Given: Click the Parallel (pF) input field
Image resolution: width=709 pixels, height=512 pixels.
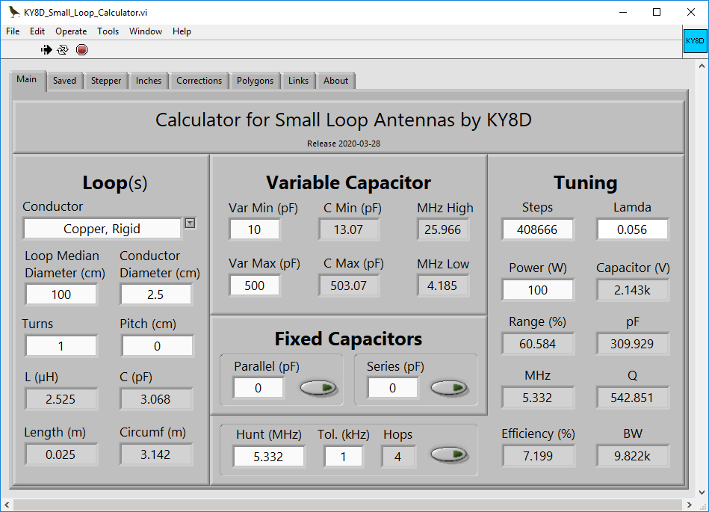Looking at the screenshot, I should point(258,388).
